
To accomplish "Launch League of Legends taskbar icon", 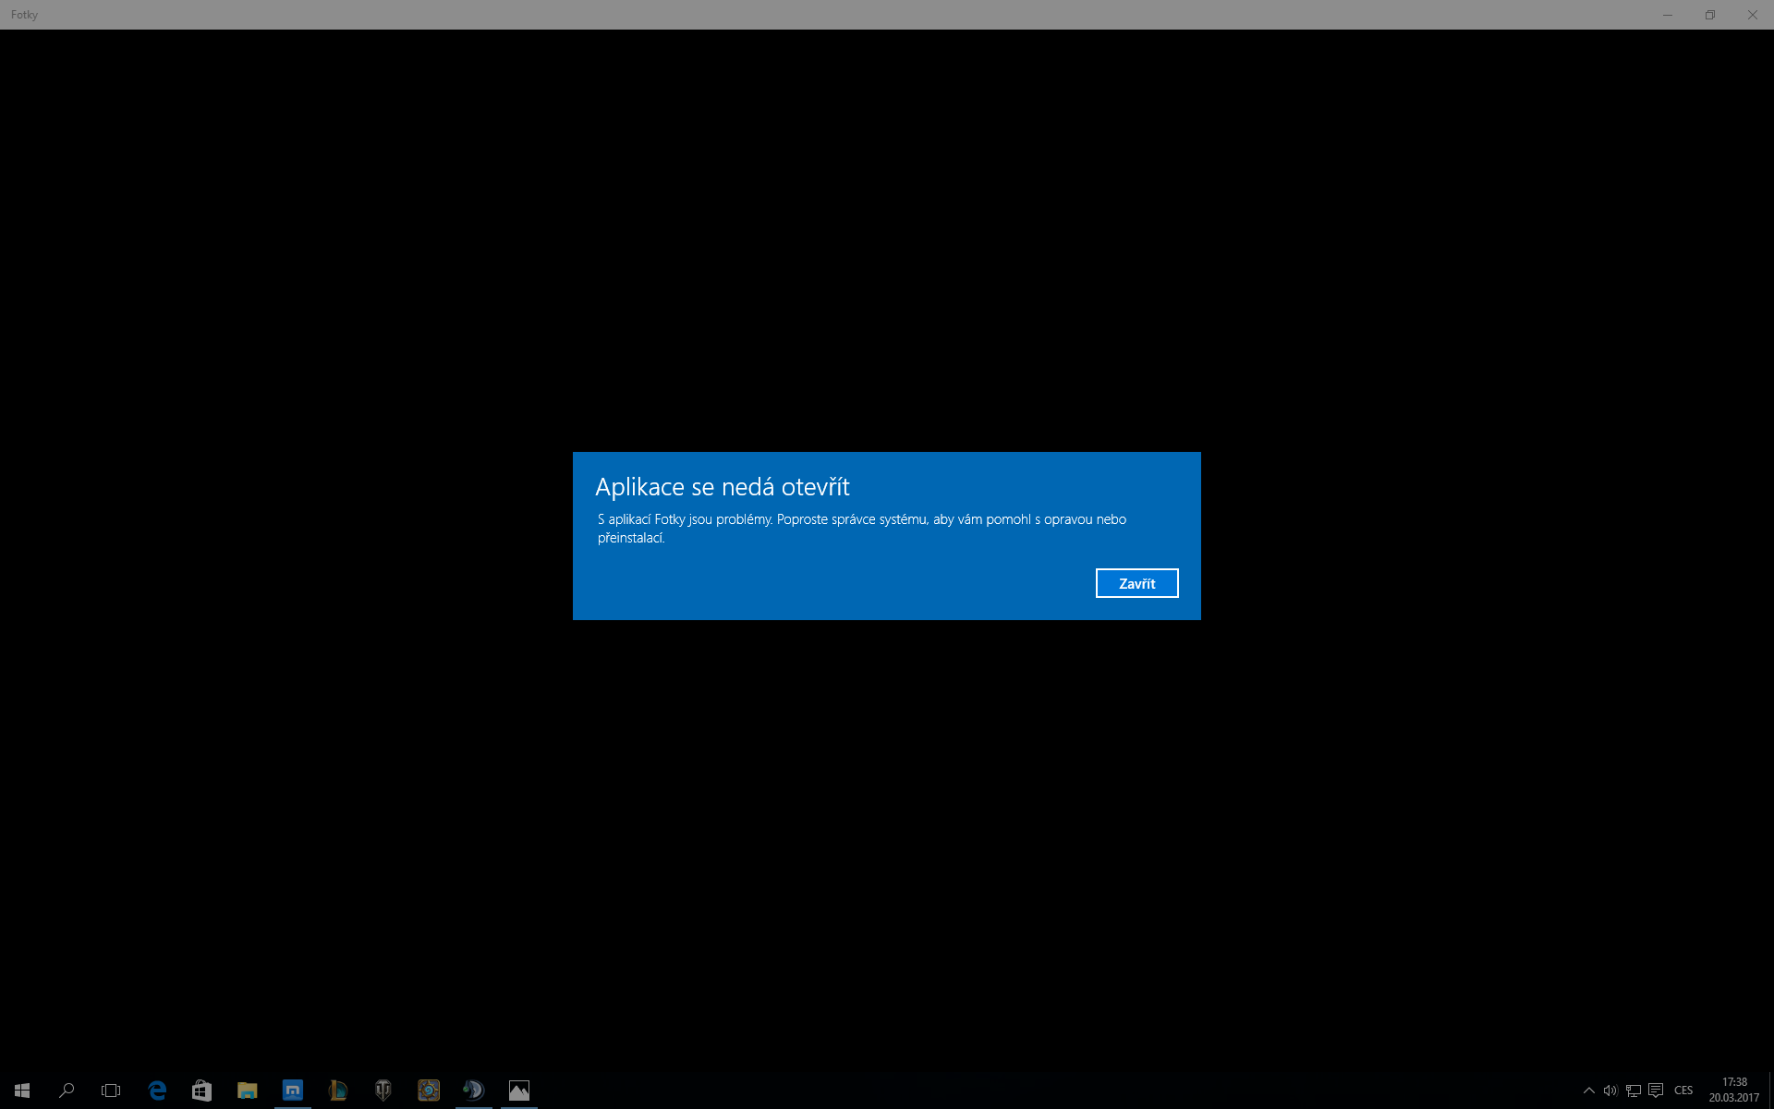I will [337, 1091].
